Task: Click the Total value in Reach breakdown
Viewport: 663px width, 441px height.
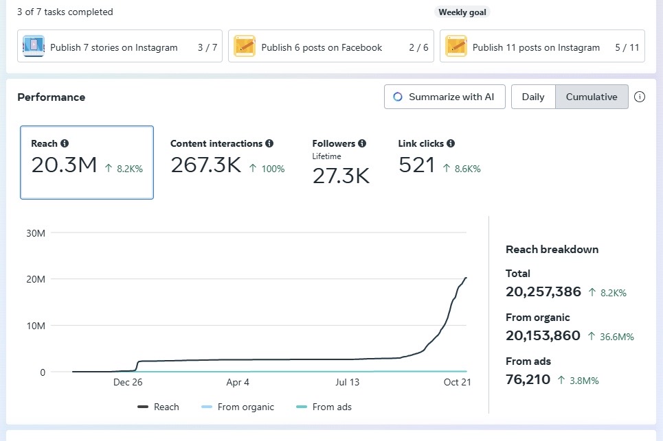Action: point(543,291)
